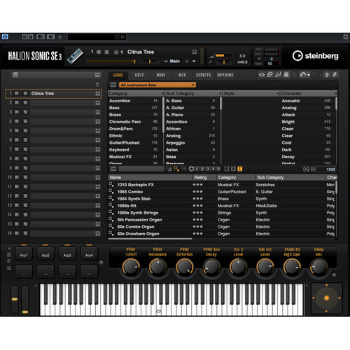Click the keyboard instrument thumbnail icon
350x350 pixels.
(x=75, y=56)
